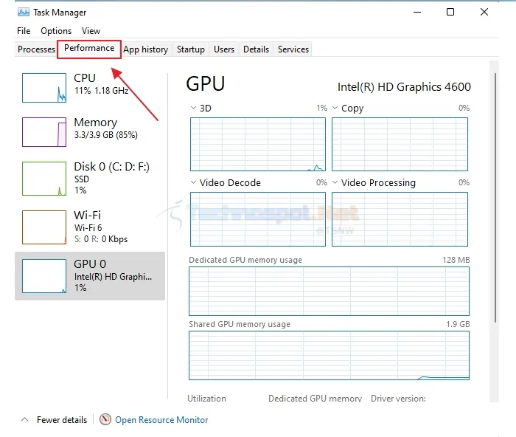Viewport: 516px width, 437px height.
Task: Switch to the Processes tab
Action: pos(36,49)
